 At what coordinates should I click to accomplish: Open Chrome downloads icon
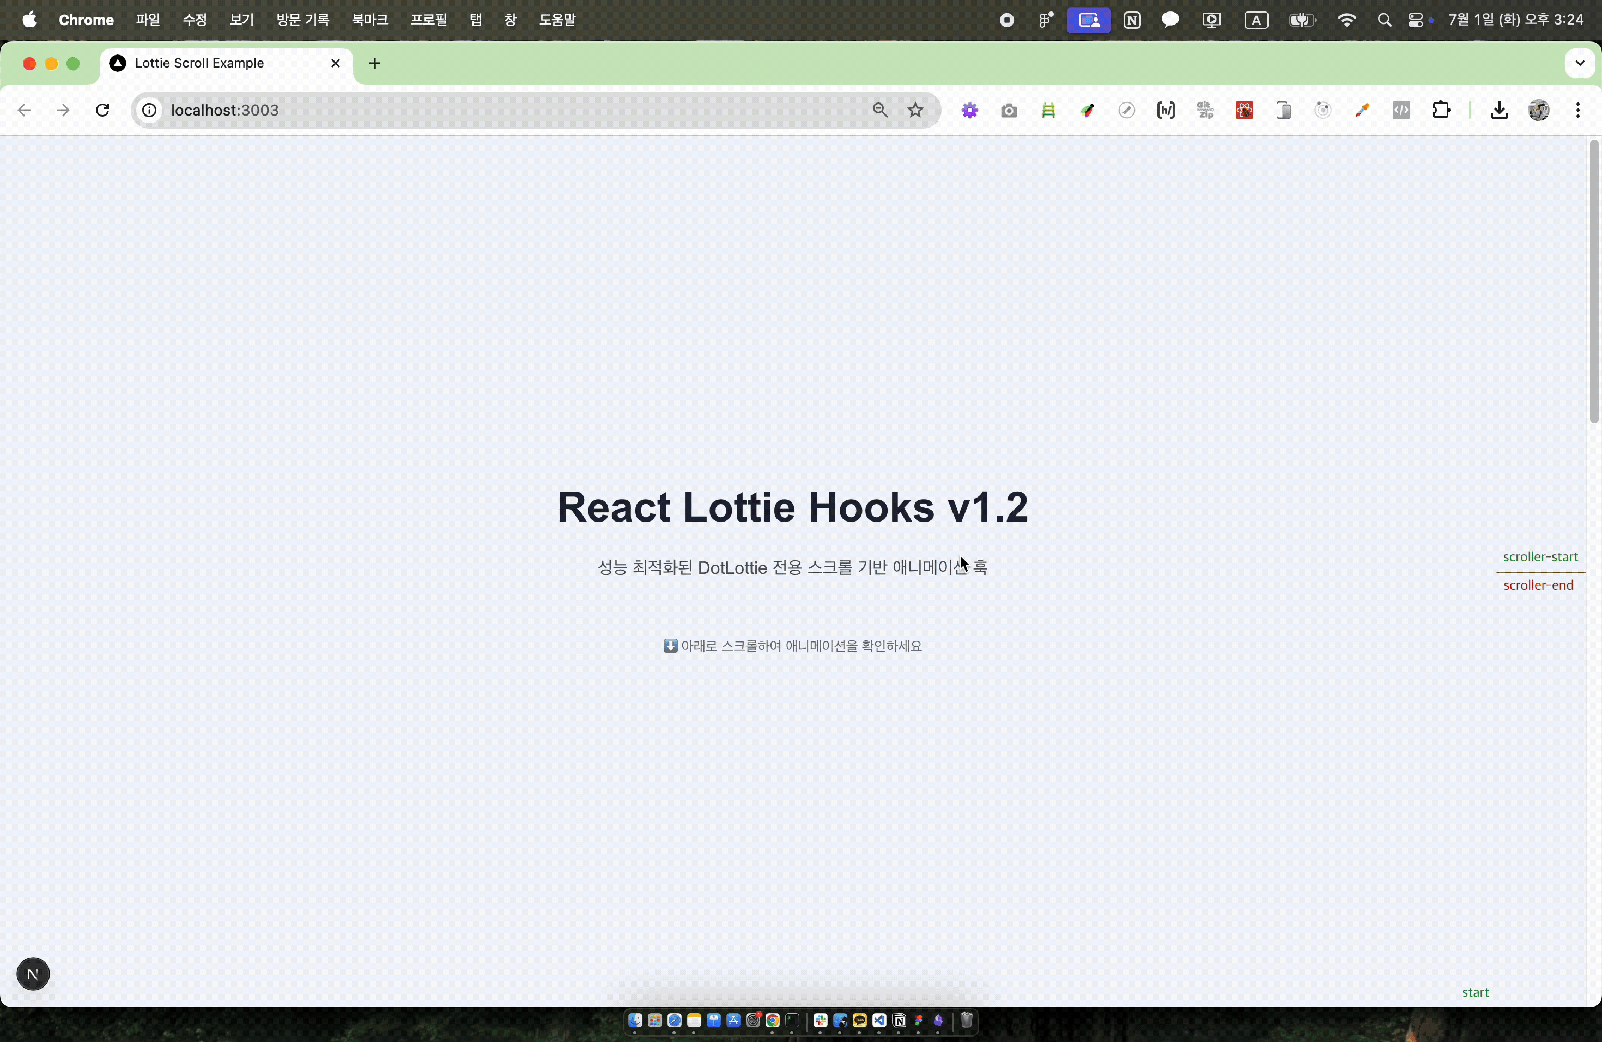1498,111
